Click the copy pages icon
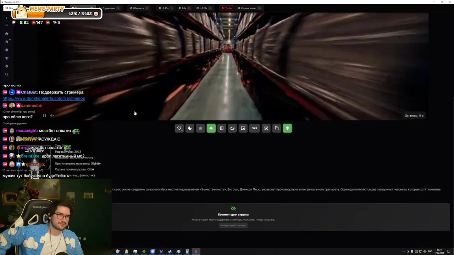This screenshot has height=255, width=454. (x=277, y=128)
